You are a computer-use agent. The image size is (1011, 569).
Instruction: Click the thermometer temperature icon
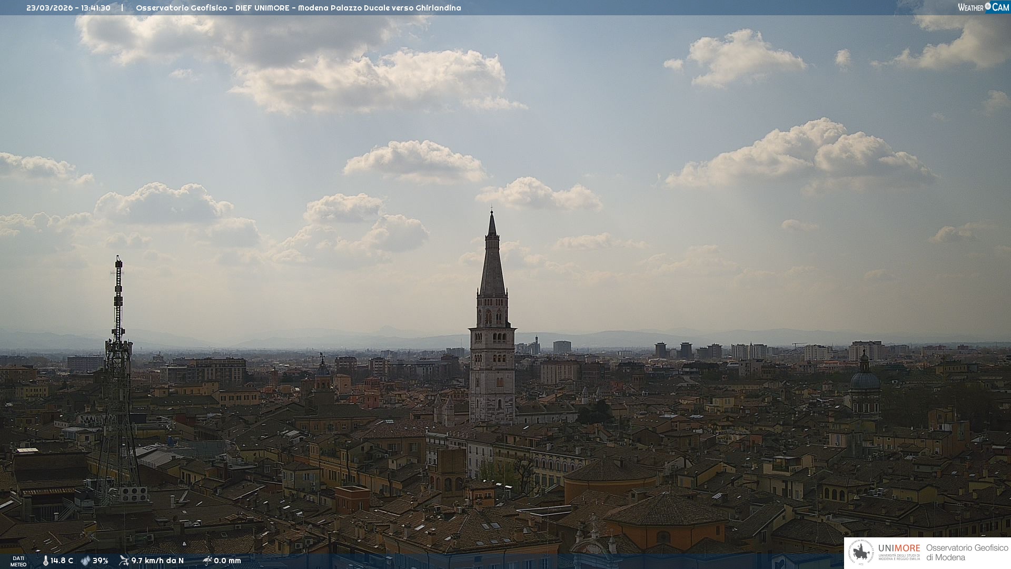coord(46,561)
